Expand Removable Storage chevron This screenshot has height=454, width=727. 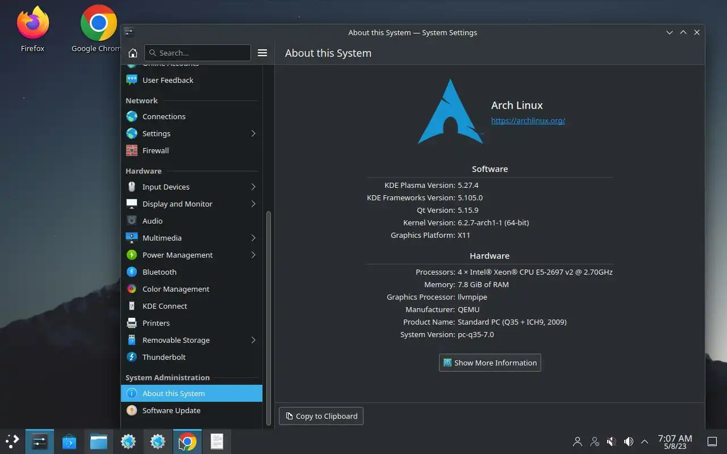(x=253, y=340)
